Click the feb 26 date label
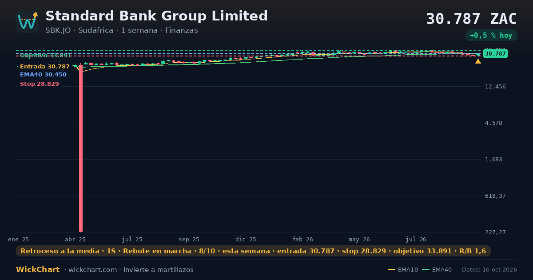Viewport: 533px width, 280px height. coord(302,240)
